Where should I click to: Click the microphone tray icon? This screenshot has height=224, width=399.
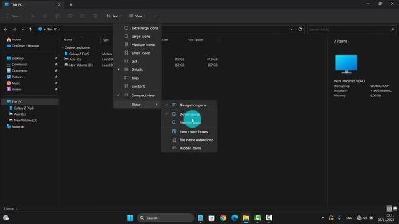[x=339, y=218]
